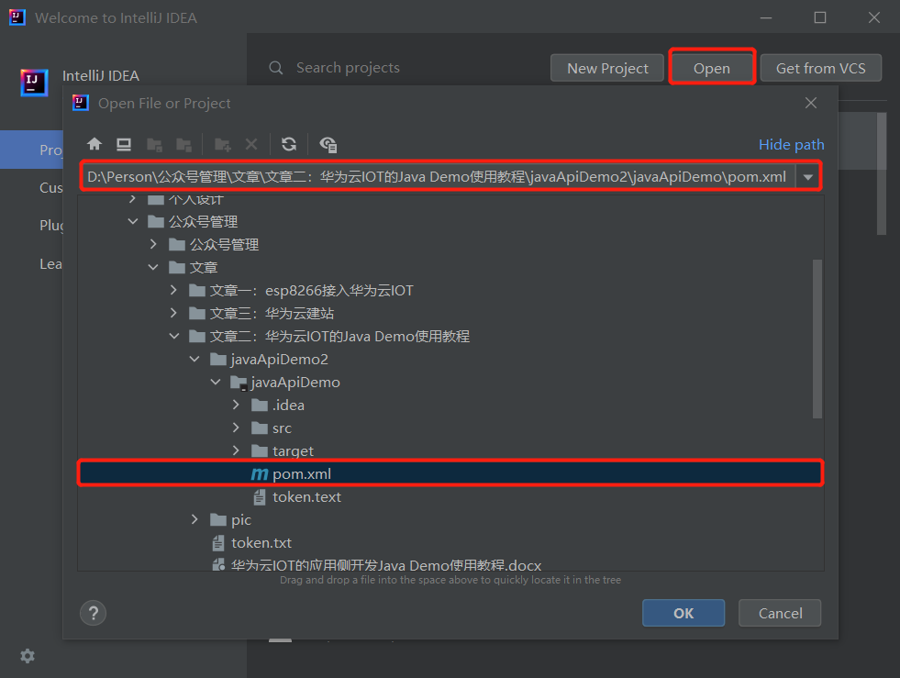Click the search magnifier in Welcome window

click(276, 68)
